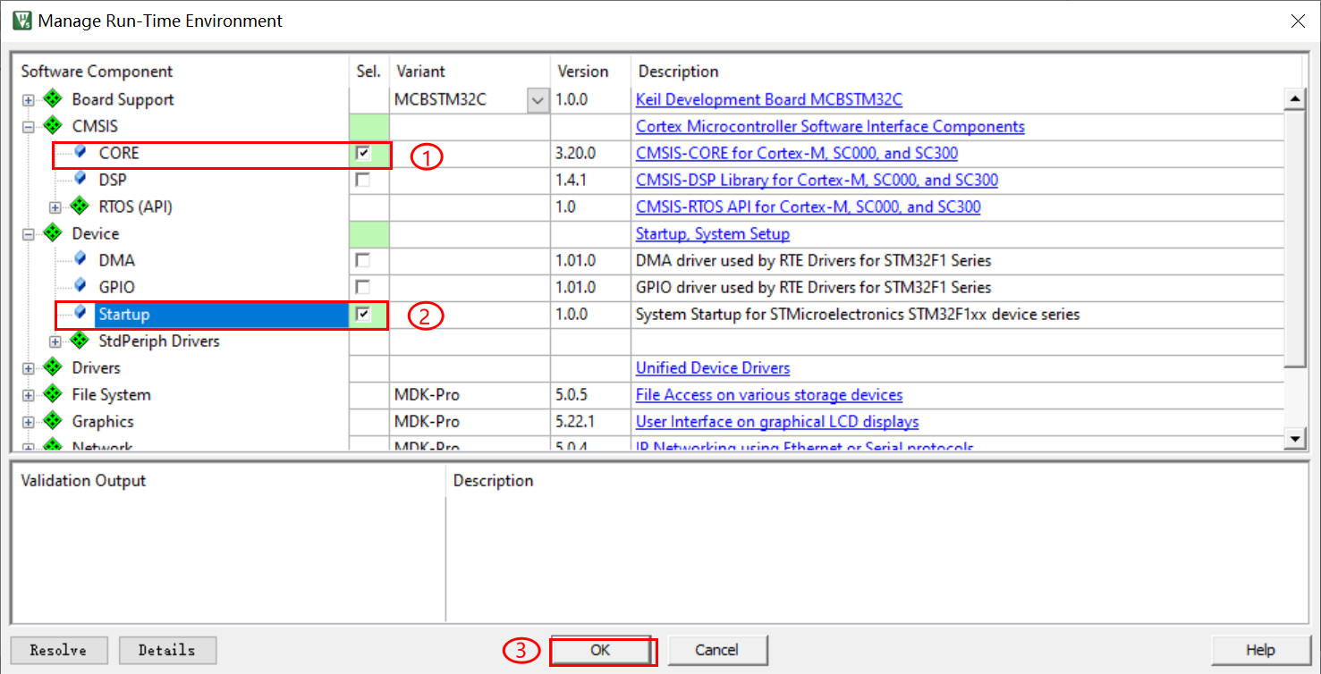Screen dimensions: 1321x674
Task: Click the green diamond icon beside StdPeriph Drivers
Action: coord(80,341)
